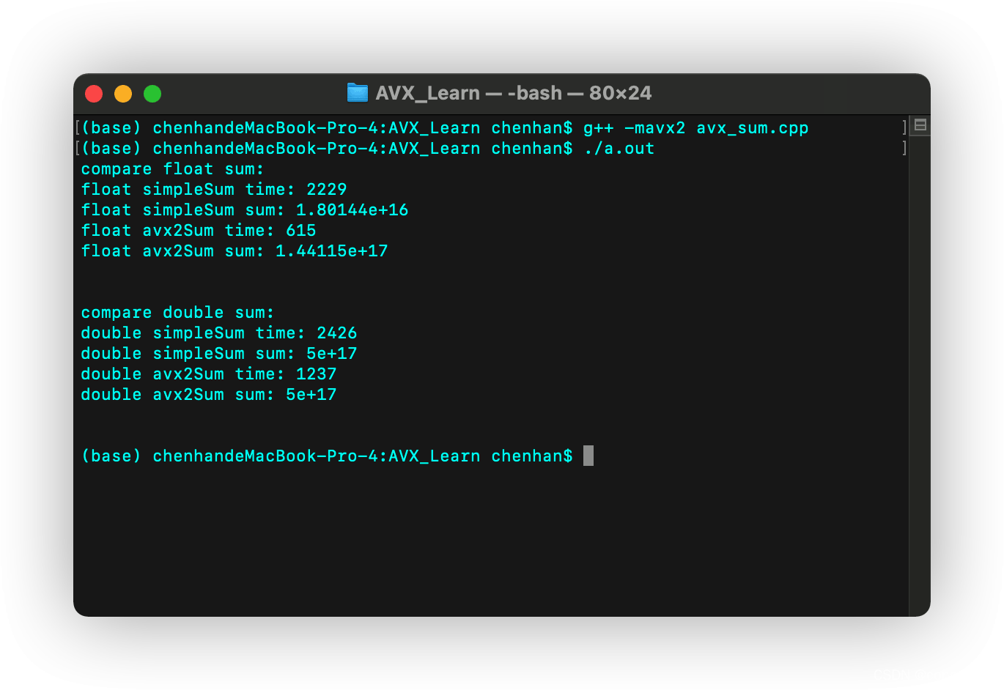This screenshot has height=690, width=1004.
Task: Click the 'compare float sum:' output line
Action: click(172, 169)
